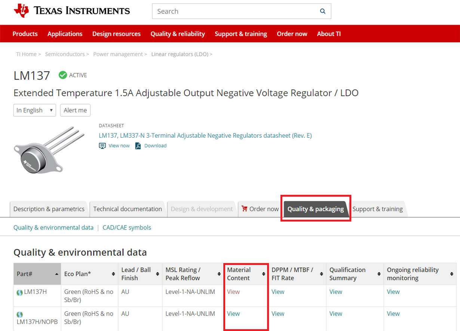Go to Power management breadcrumb
460x331 pixels.
tap(118, 54)
